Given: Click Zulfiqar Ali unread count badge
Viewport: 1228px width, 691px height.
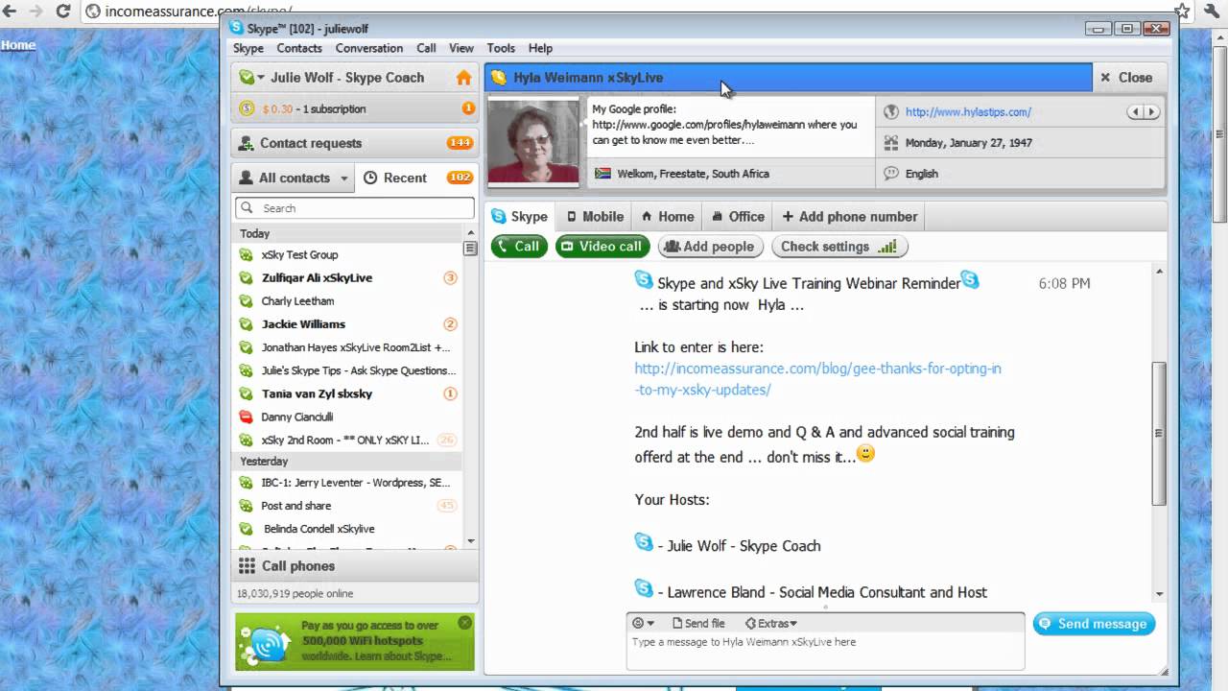Looking at the screenshot, I should (450, 278).
